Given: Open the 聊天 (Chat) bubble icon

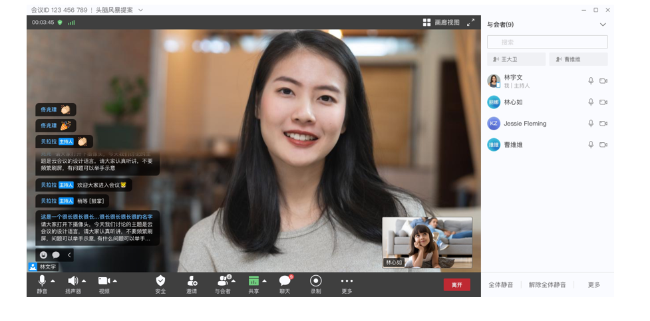Looking at the screenshot, I should click(x=285, y=281).
